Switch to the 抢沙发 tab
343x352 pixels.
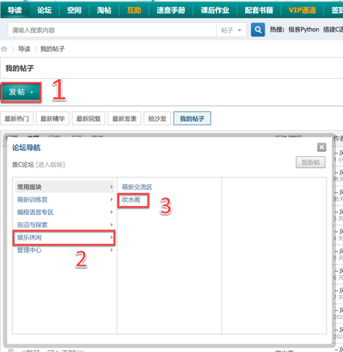pyautogui.click(x=157, y=118)
